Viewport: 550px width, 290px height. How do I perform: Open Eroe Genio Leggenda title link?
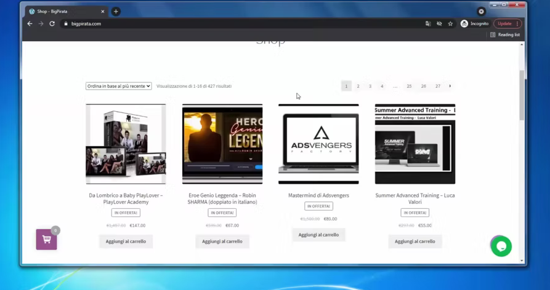[x=222, y=198]
